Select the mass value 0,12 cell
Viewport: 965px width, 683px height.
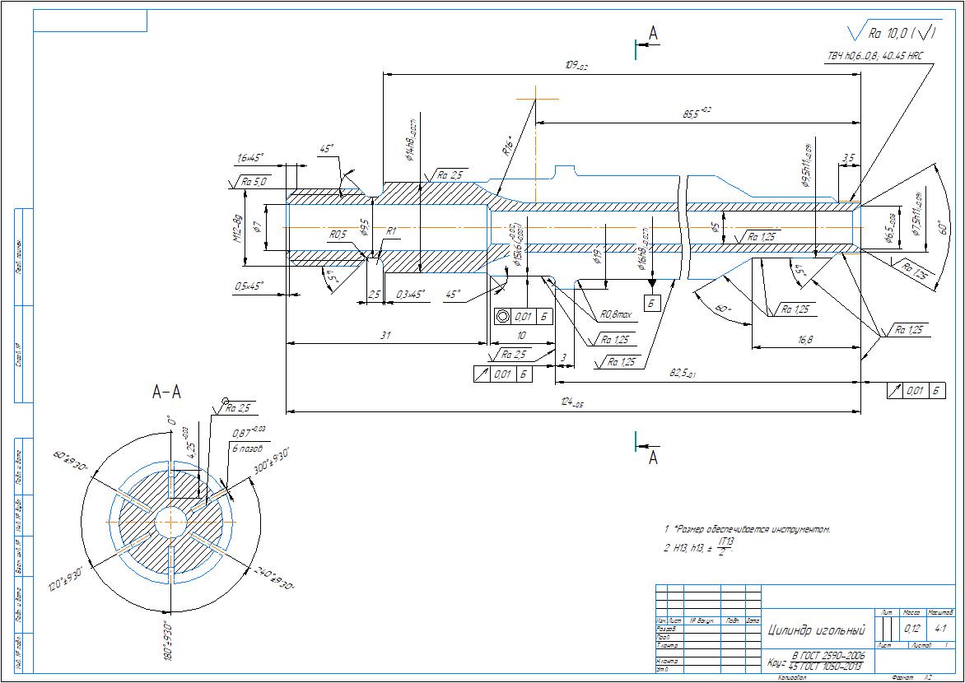pos(913,629)
